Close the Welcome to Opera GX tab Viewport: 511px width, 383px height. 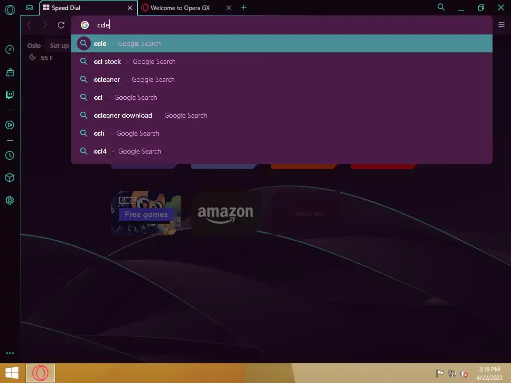[229, 7]
